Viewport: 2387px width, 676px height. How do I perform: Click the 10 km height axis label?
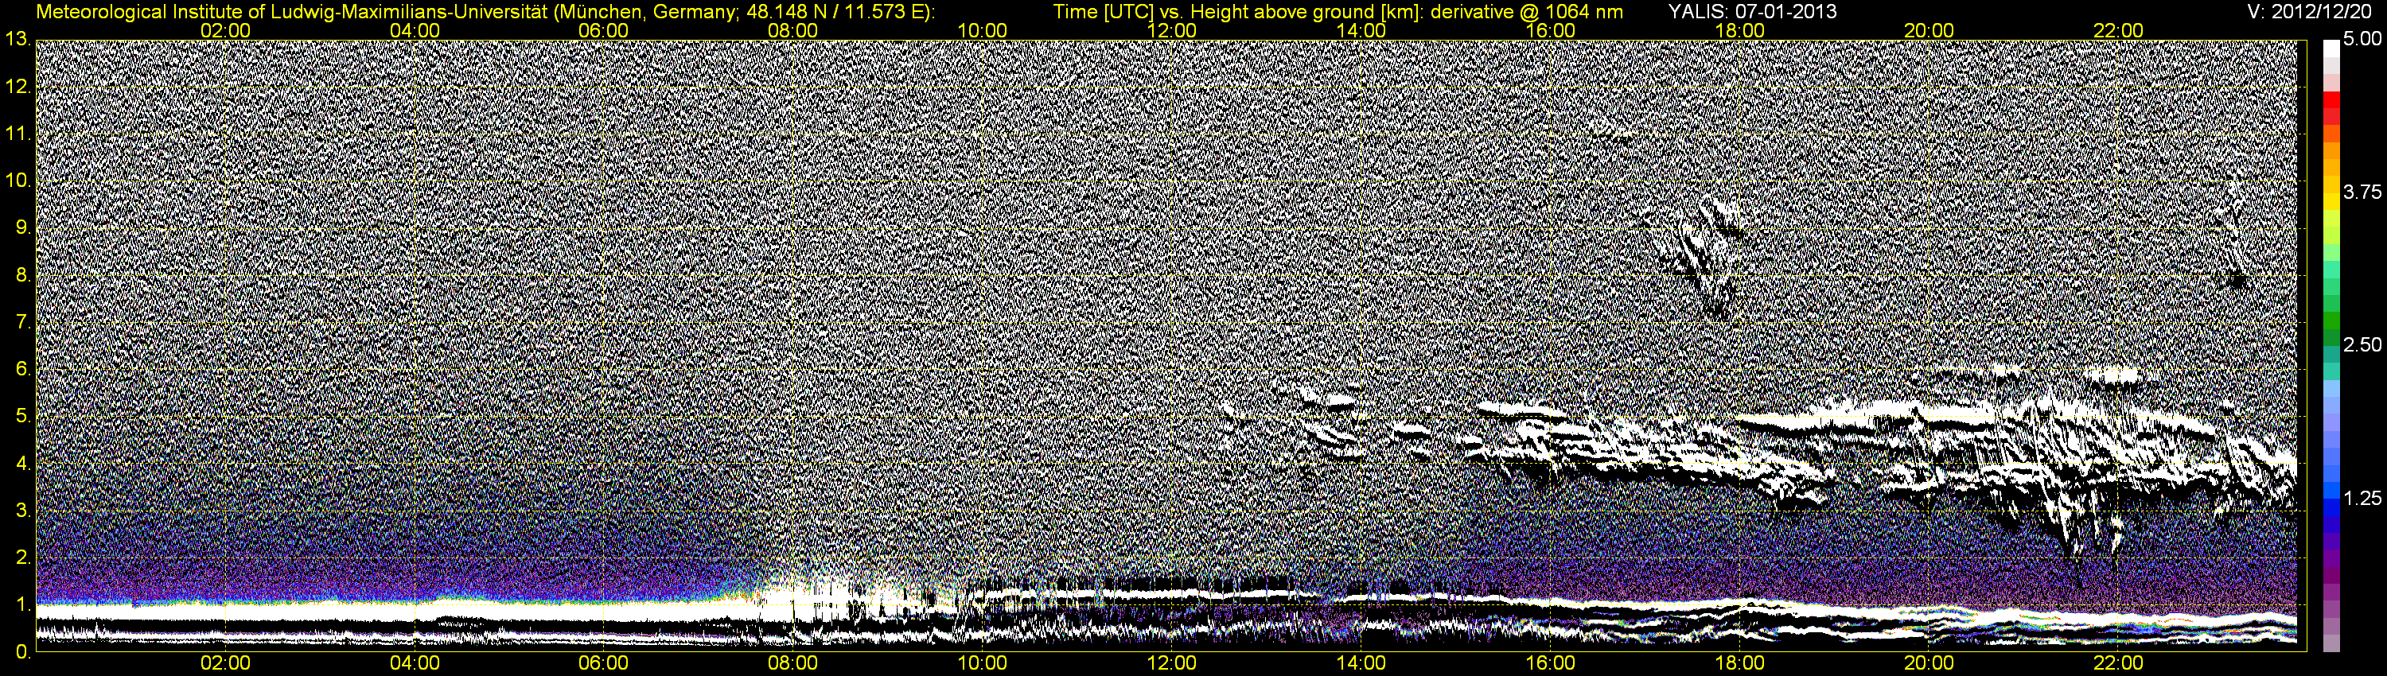(x=18, y=181)
